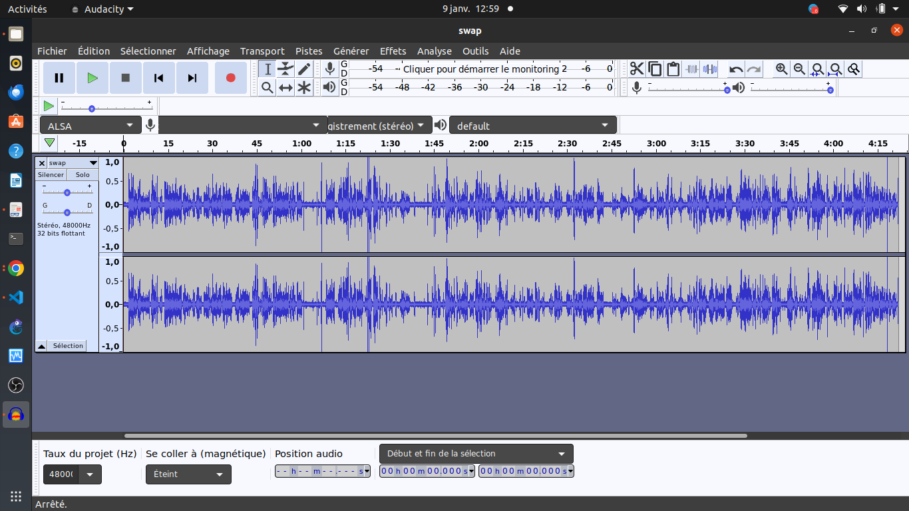
Task: Trim audio outside the selection
Action: (691, 69)
